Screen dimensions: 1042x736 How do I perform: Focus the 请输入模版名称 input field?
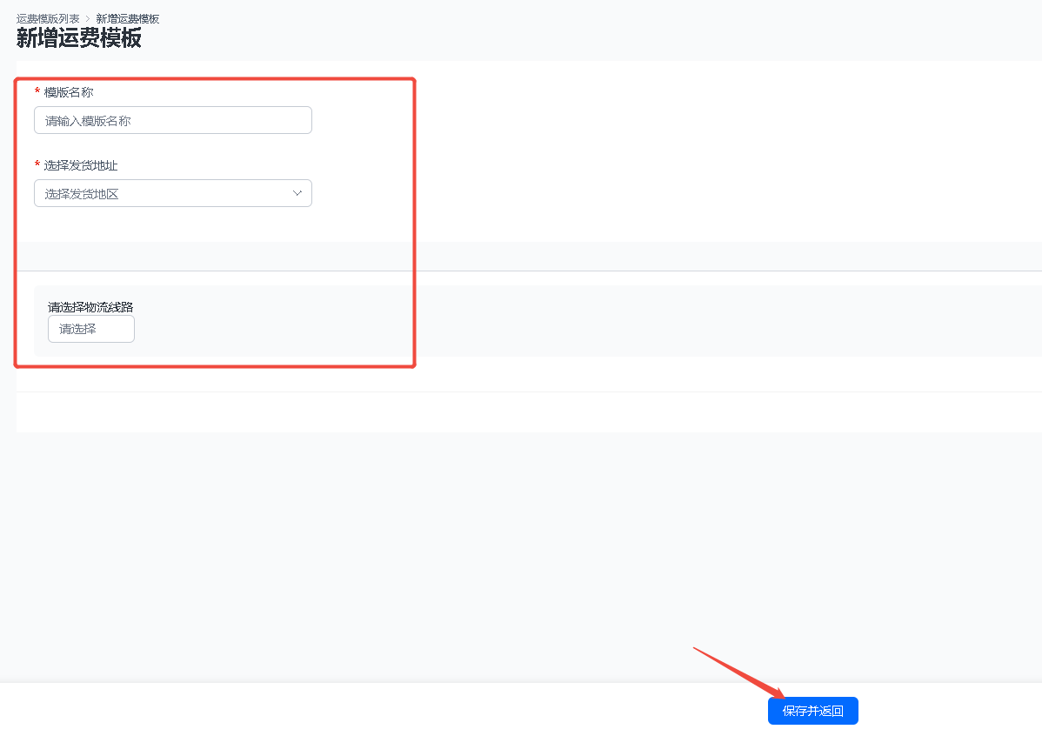[173, 120]
